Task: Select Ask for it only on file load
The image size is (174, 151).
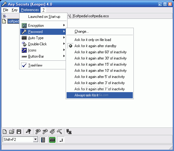Action: point(100,40)
